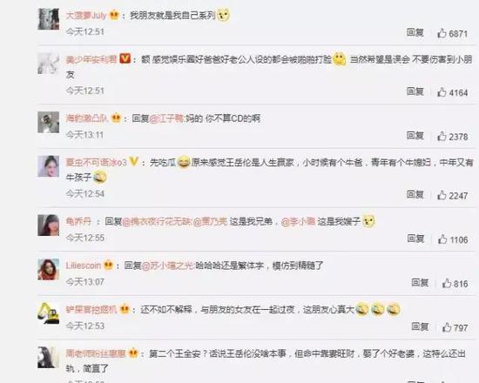Like the 13:11 comment with 2378 likes
Screen dimensions: 479x383
coord(442,136)
